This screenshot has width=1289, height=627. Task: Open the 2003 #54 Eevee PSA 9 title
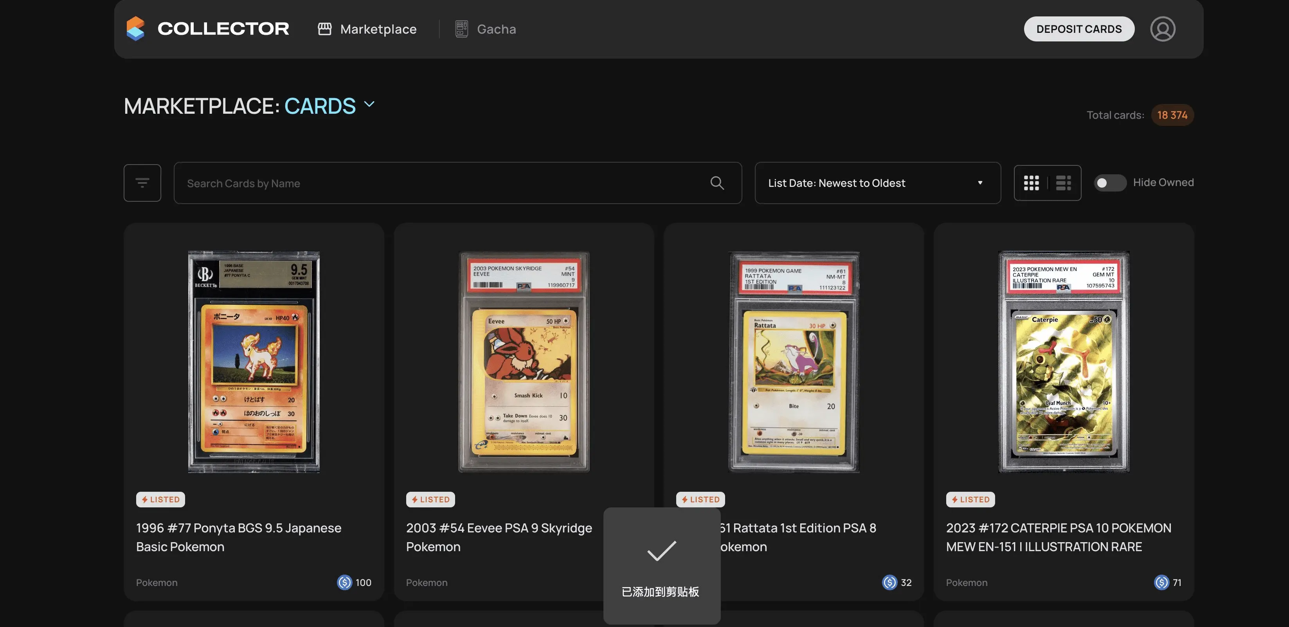tap(499, 537)
